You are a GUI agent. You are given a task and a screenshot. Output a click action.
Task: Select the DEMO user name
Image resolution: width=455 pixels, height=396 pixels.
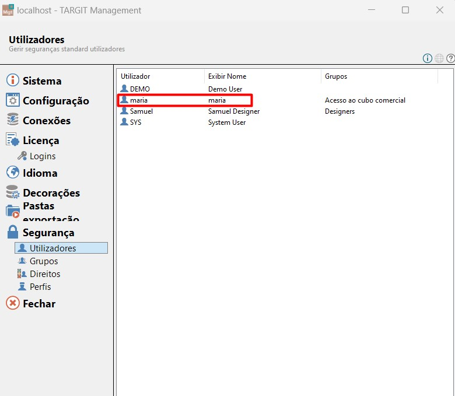click(140, 89)
